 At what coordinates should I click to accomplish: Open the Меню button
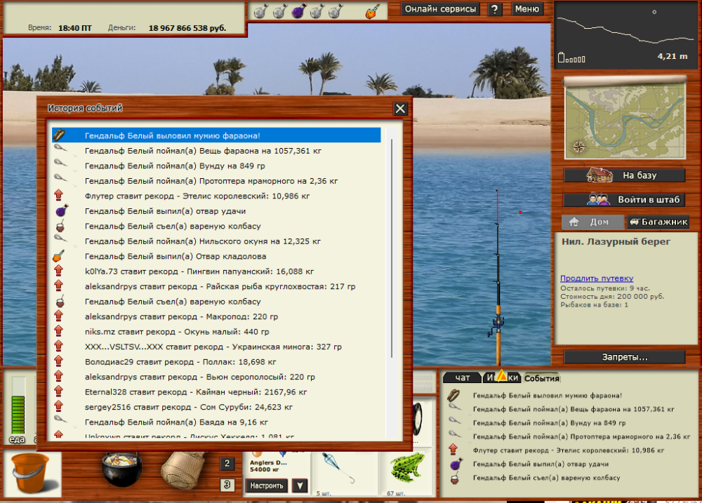526,9
